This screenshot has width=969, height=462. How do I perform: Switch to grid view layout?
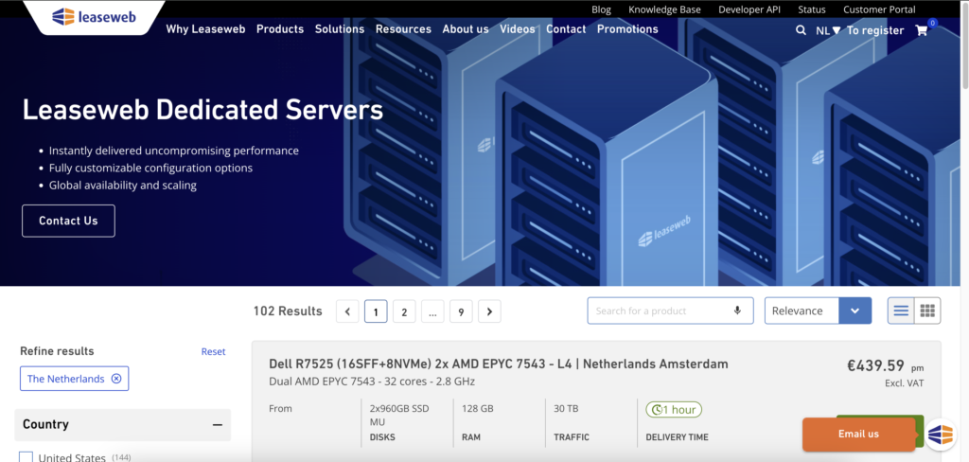pos(927,311)
